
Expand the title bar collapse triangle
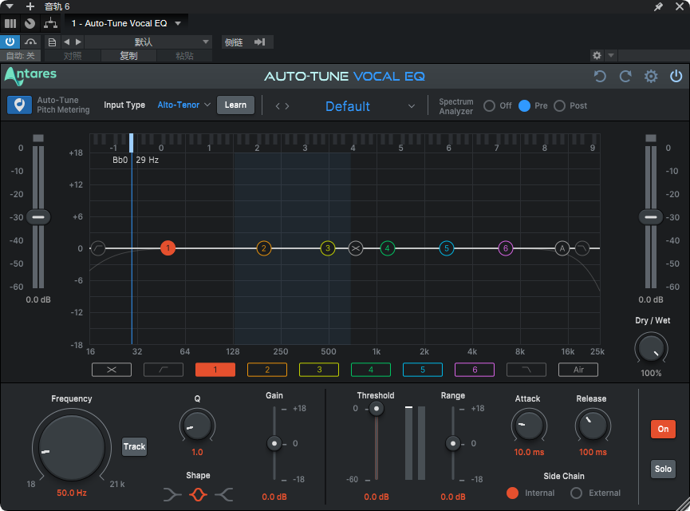10,6
